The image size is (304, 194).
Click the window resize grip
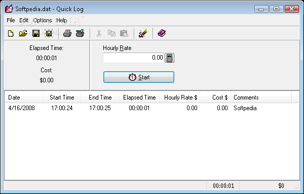coord(297,186)
